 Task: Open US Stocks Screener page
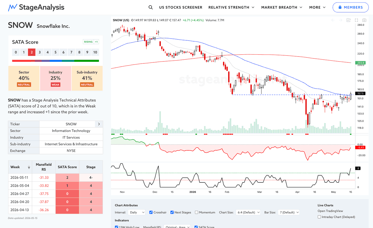point(181,7)
